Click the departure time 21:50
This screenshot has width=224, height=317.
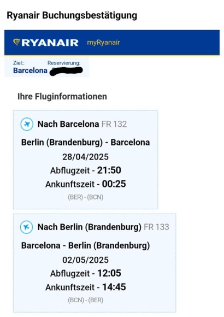pyautogui.click(x=109, y=170)
